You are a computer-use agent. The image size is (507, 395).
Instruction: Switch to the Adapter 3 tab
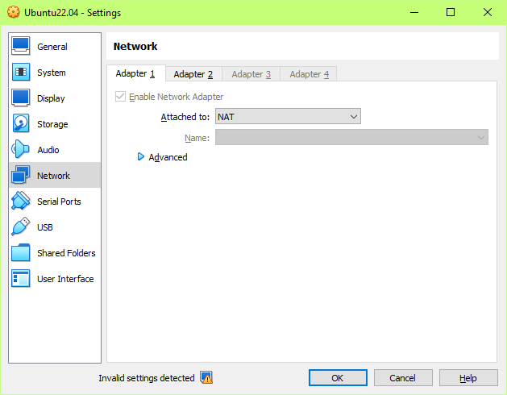pos(251,74)
